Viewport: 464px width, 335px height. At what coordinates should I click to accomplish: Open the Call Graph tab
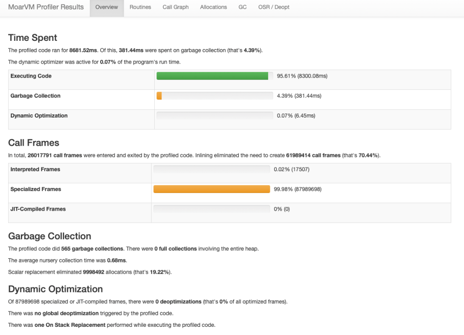(176, 7)
